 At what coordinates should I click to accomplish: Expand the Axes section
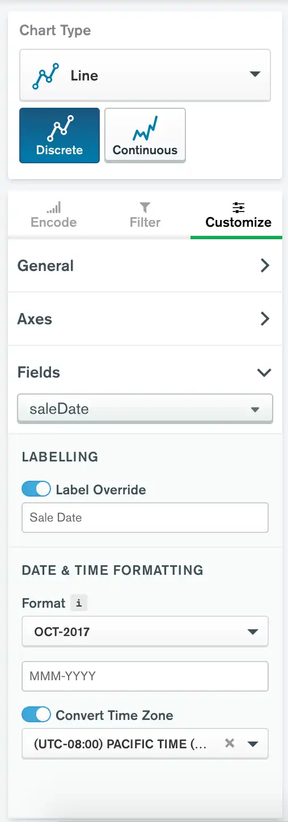[x=145, y=319]
